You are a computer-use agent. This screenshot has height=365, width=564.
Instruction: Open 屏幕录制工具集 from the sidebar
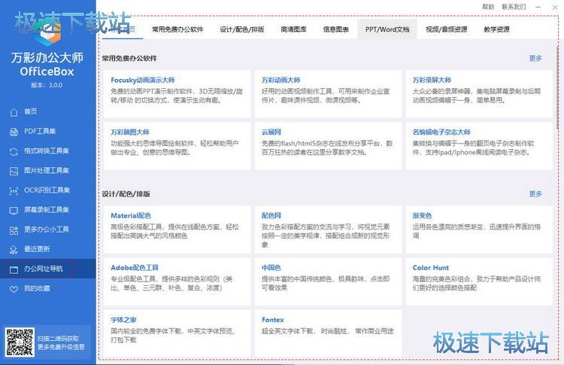(x=48, y=210)
